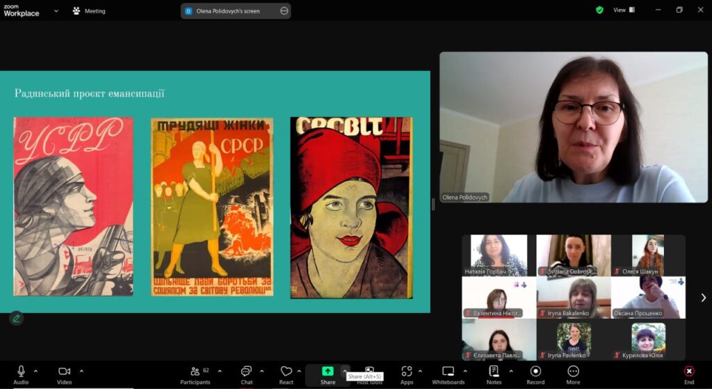Show next page of participant videos
Image resolution: width=712 pixels, height=389 pixels.
[x=704, y=298]
